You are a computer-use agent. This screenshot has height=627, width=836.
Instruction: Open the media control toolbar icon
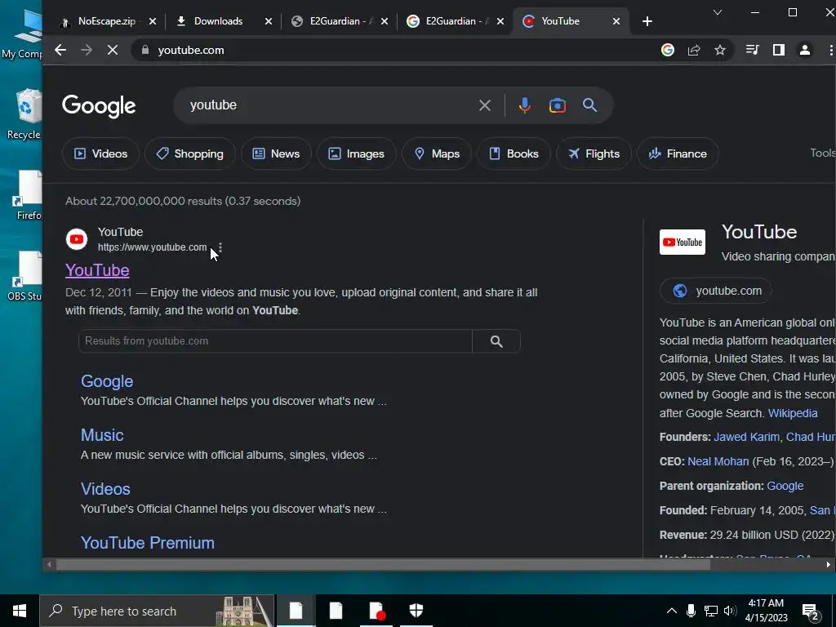coord(752,50)
